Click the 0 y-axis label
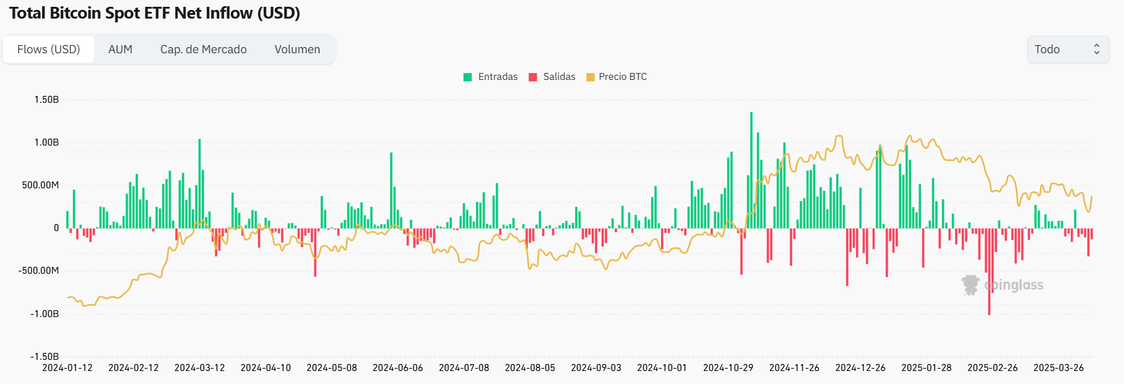1124x384 pixels. click(x=56, y=228)
